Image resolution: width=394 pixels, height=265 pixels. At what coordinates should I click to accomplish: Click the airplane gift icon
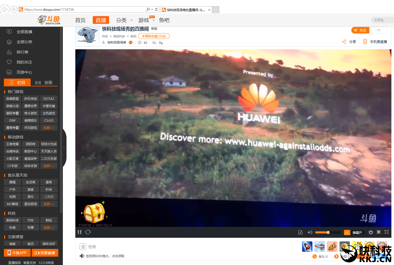pos(319,246)
